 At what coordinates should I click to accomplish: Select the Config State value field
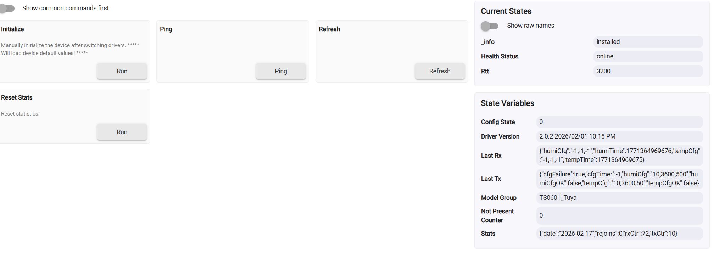619,122
